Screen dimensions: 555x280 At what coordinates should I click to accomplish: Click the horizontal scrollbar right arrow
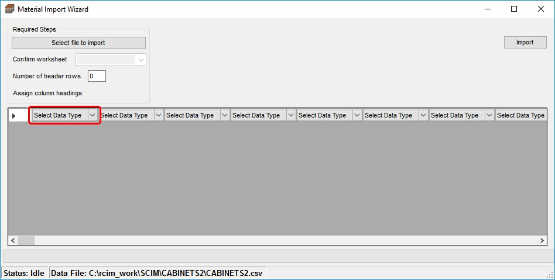coord(542,240)
